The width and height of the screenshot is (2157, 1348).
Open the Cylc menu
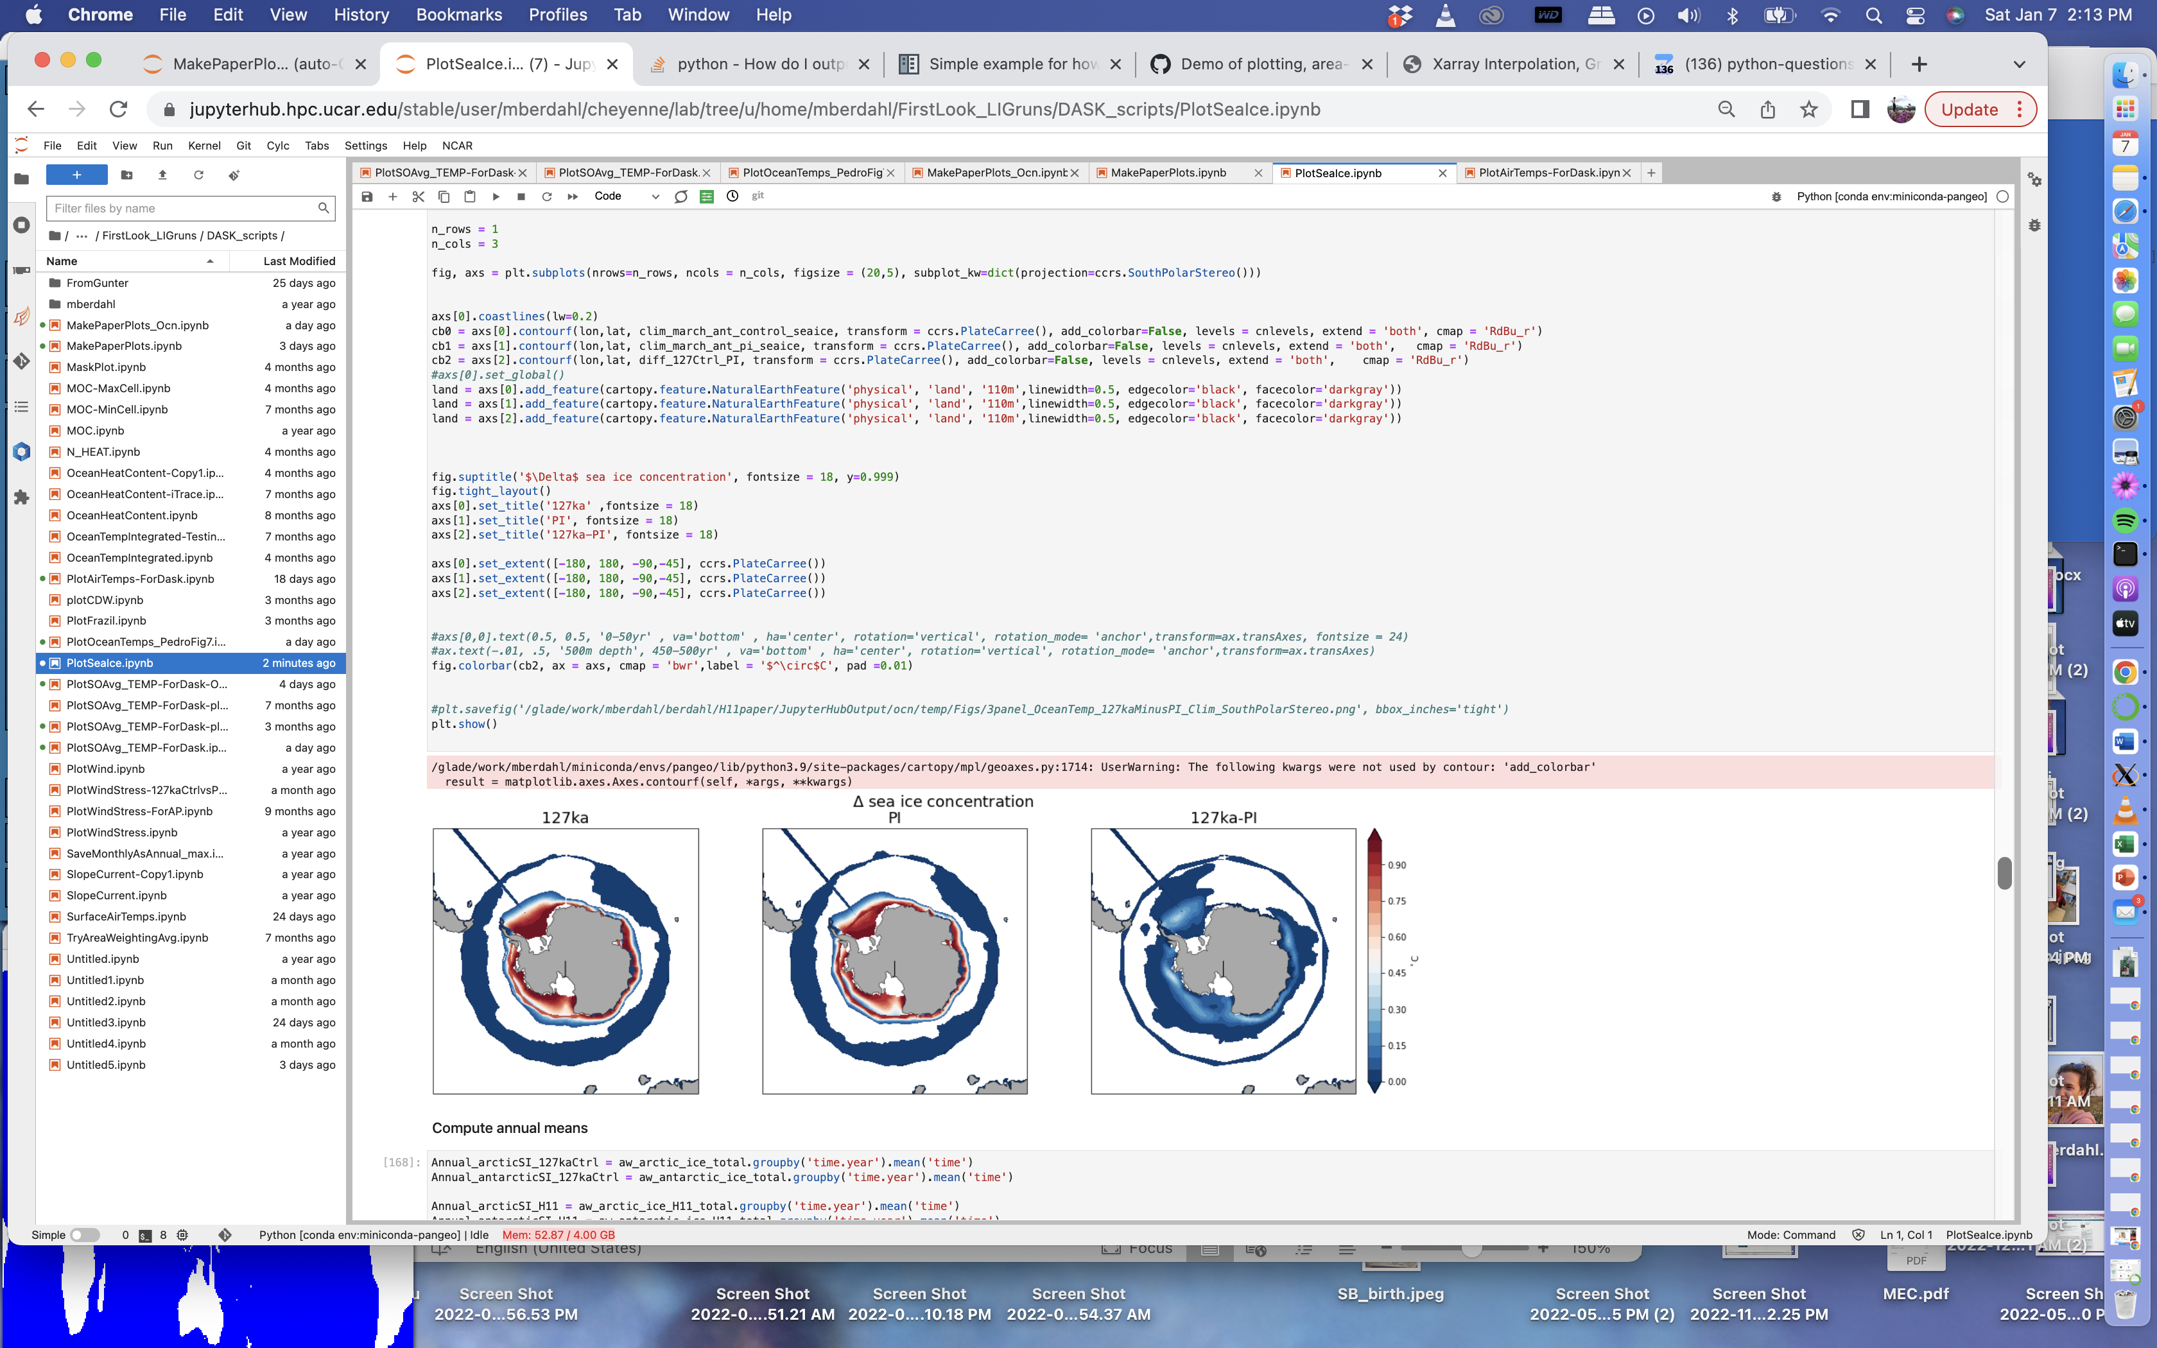[x=278, y=145]
